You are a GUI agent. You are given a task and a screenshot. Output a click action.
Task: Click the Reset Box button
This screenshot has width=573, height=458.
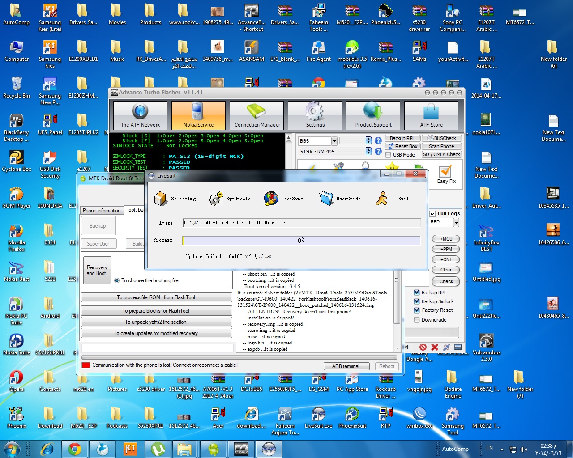pos(402,146)
